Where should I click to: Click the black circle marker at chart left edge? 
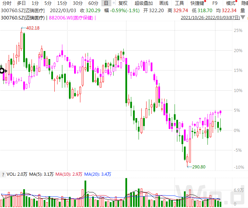tap(2, 71)
